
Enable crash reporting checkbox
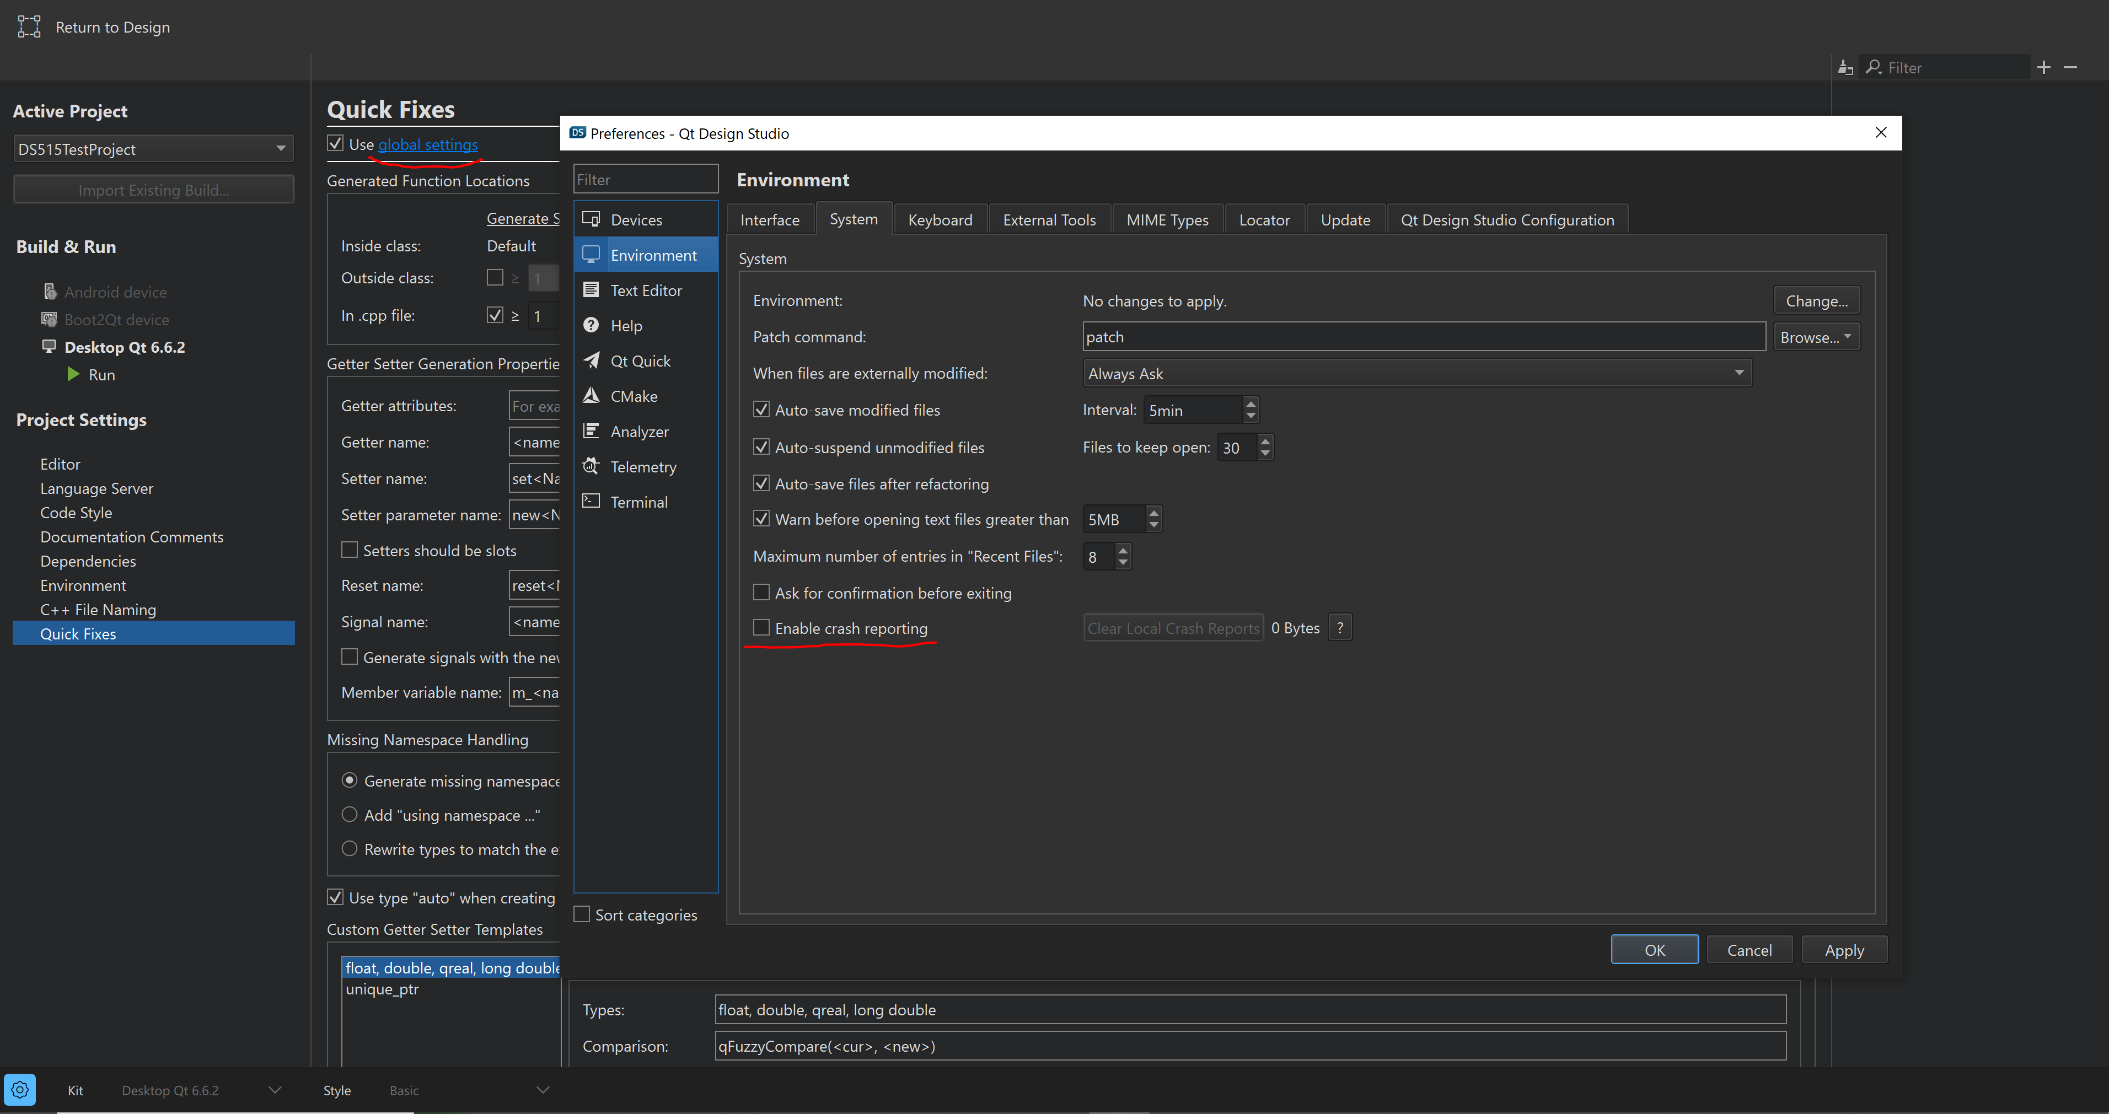761,627
